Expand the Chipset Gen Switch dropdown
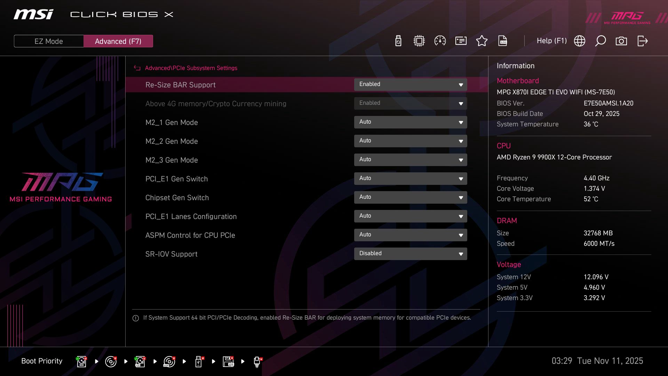Screen dimensions: 668x376 (411, 197)
